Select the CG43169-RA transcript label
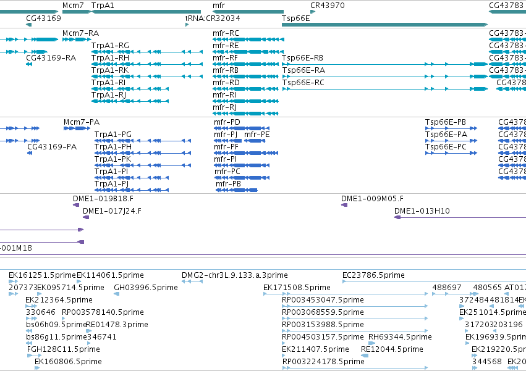This screenshot has height=371, width=526. (x=51, y=58)
